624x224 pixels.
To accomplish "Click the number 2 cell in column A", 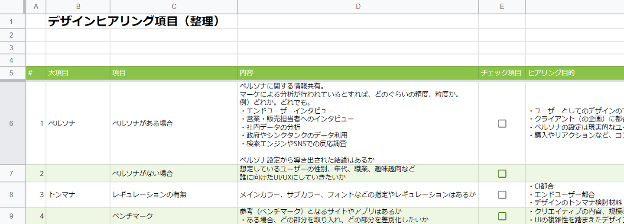I will click(x=36, y=173).
